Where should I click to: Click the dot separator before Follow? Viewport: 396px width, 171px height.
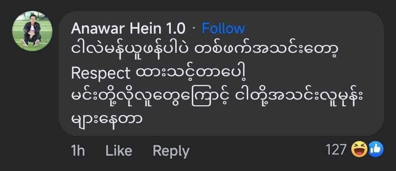coord(194,28)
